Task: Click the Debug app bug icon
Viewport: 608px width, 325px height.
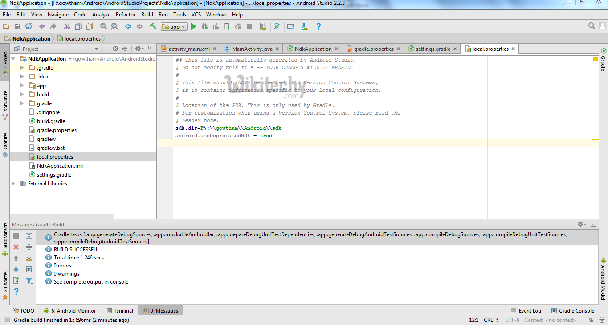Action: point(204,27)
